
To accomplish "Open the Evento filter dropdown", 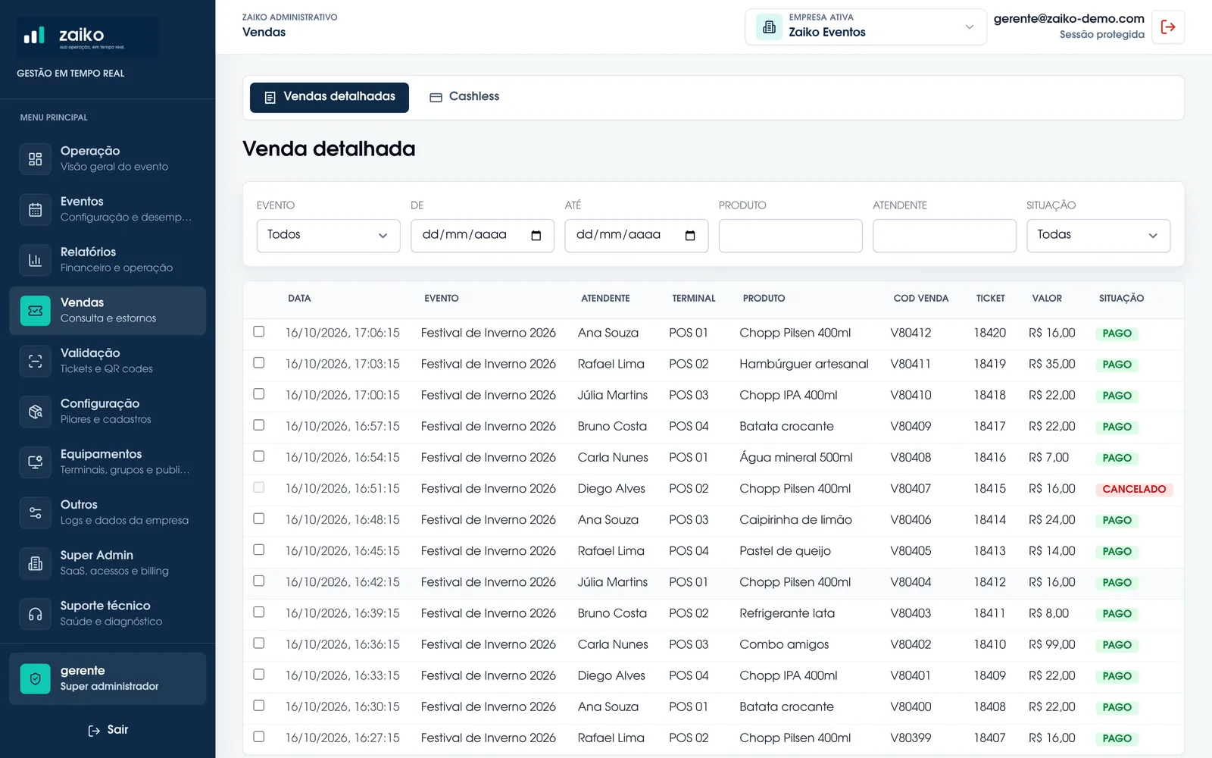I will (x=328, y=236).
